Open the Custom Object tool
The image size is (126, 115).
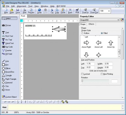pyautogui.click(x=9, y=97)
